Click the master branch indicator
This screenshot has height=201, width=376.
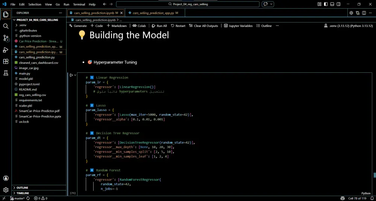coord(18,198)
